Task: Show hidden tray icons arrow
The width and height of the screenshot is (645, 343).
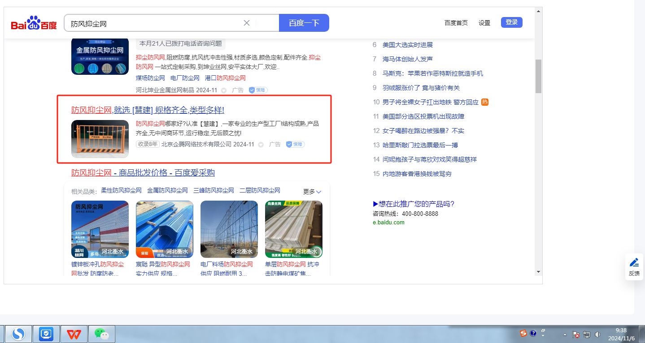Action: 565,334
